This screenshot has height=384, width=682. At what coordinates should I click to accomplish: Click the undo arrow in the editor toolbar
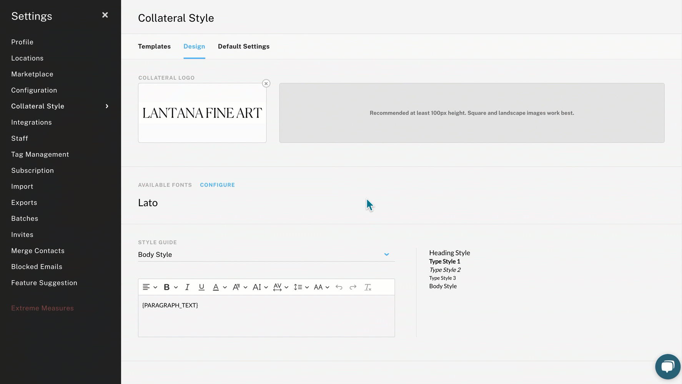pyautogui.click(x=339, y=287)
